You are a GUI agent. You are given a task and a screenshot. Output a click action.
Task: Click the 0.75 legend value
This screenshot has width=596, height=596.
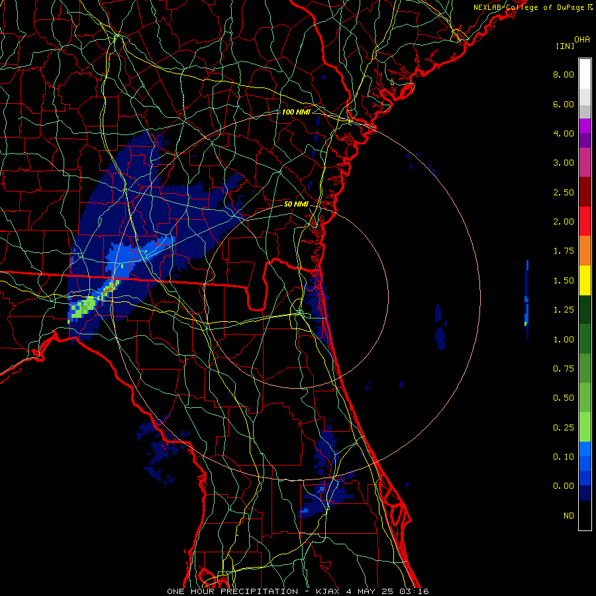564,369
